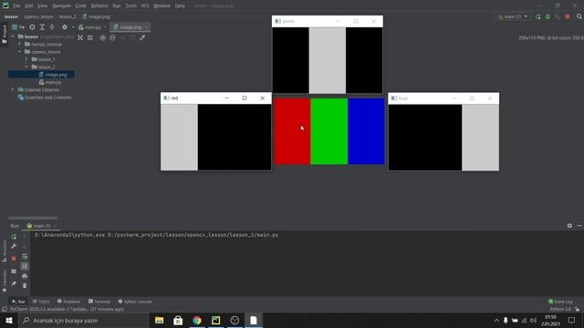Click the print icon in Run console
The height and width of the screenshot is (328, 584).
pos(25,276)
